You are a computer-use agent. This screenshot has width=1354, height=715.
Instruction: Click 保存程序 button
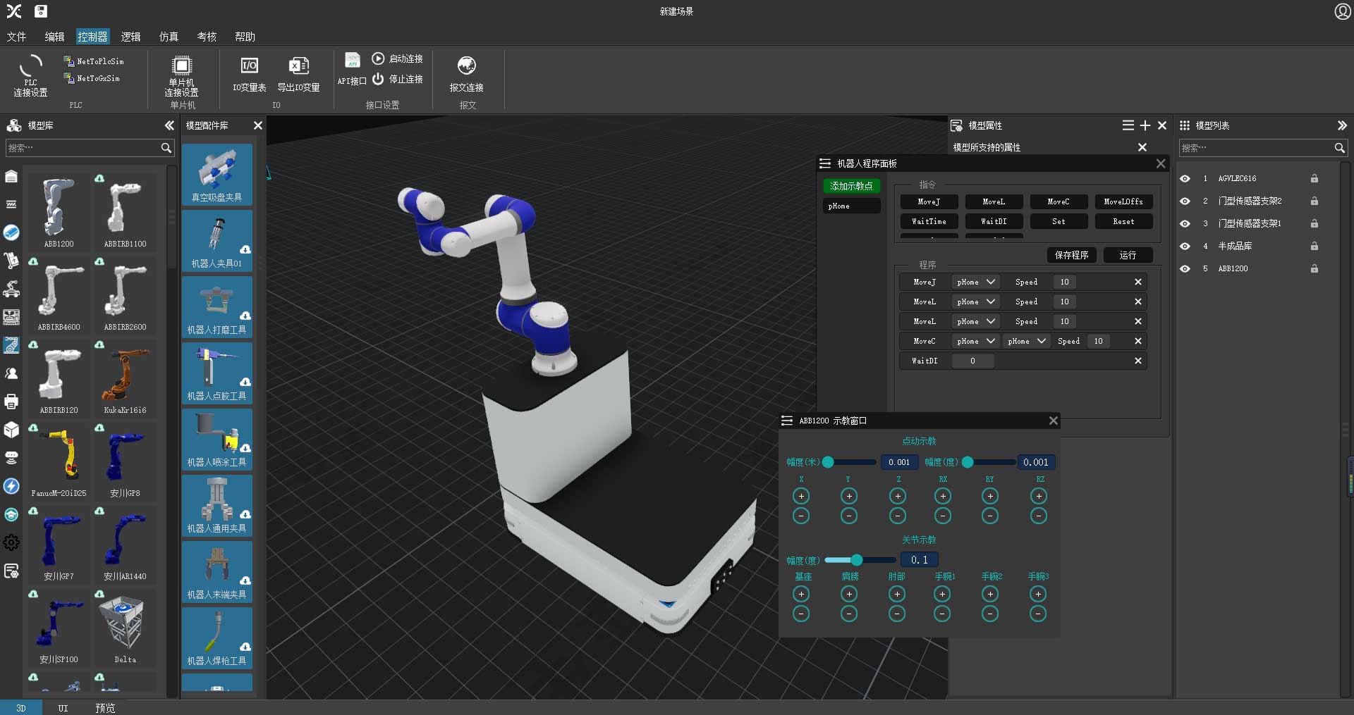pos(1071,255)
